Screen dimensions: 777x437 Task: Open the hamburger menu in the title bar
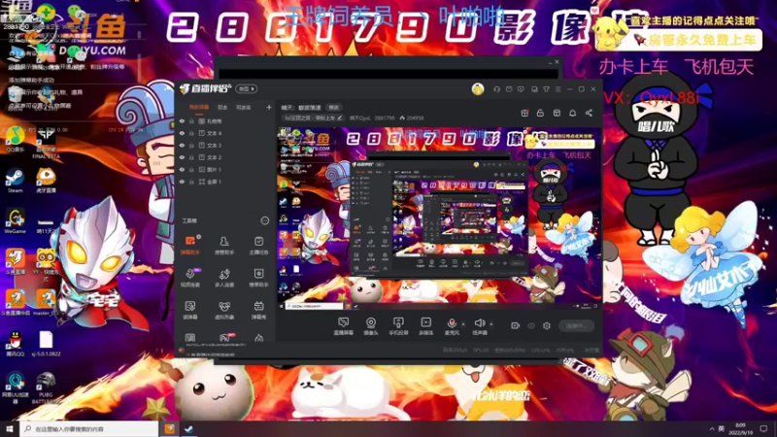pos(557,89)
